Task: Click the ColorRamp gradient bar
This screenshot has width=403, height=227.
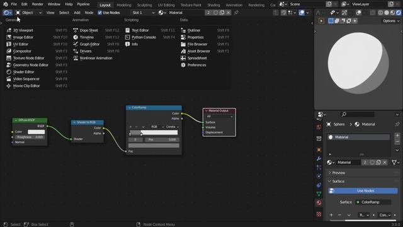Action: point(154,132)
